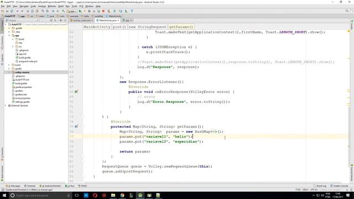Expand the src folder under app
This screenshot has height=199, width=354.
pos(13,46)
